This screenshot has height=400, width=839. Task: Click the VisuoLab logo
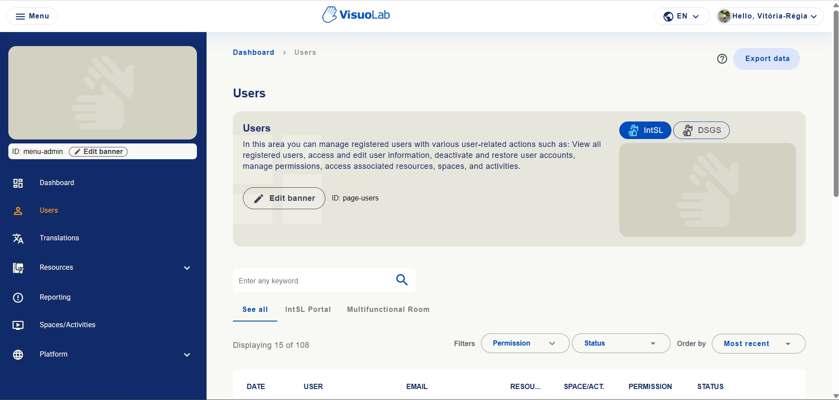click(356, 15)
